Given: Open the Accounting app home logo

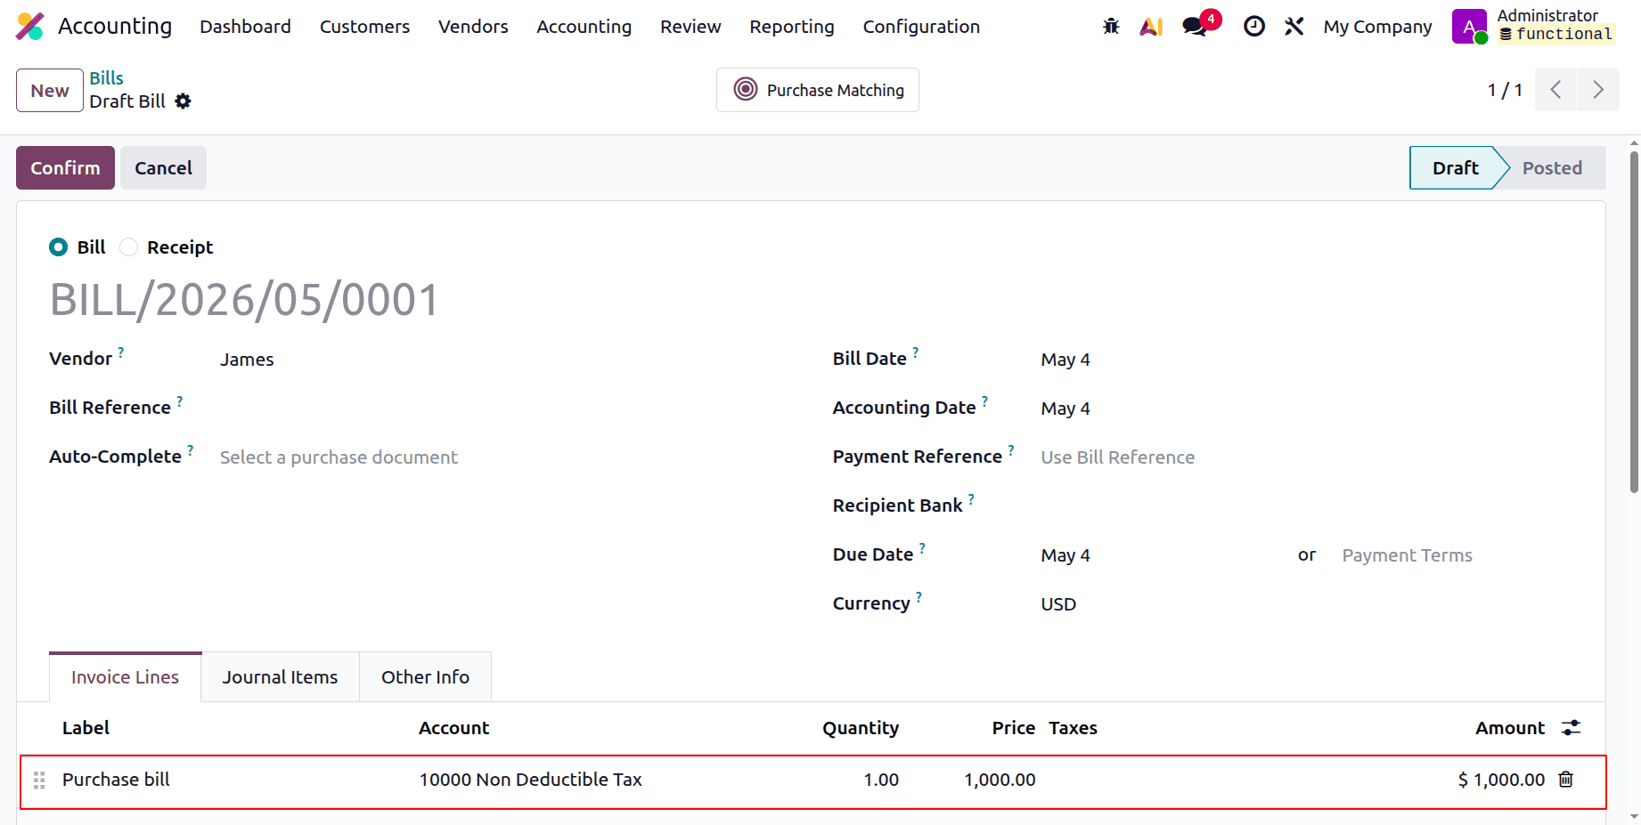Looking at the screenshot, I should [x=30, y=27].
